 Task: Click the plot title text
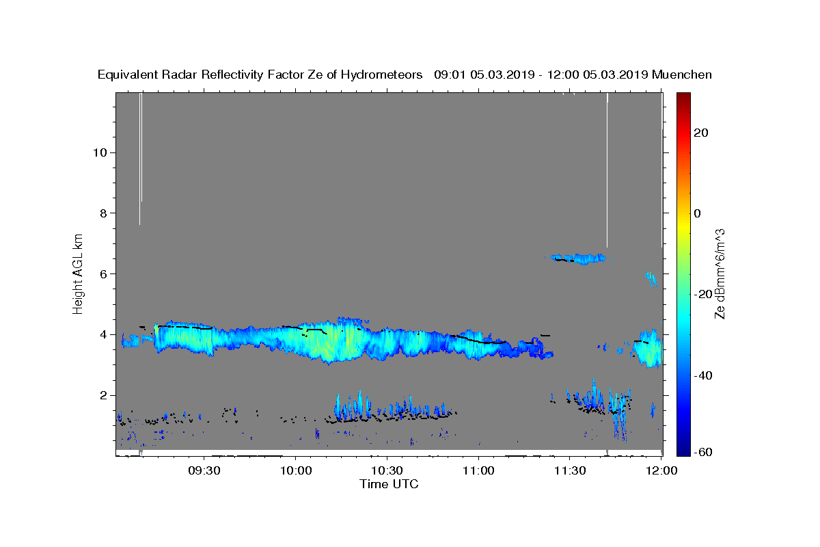(x=405, y=75)
